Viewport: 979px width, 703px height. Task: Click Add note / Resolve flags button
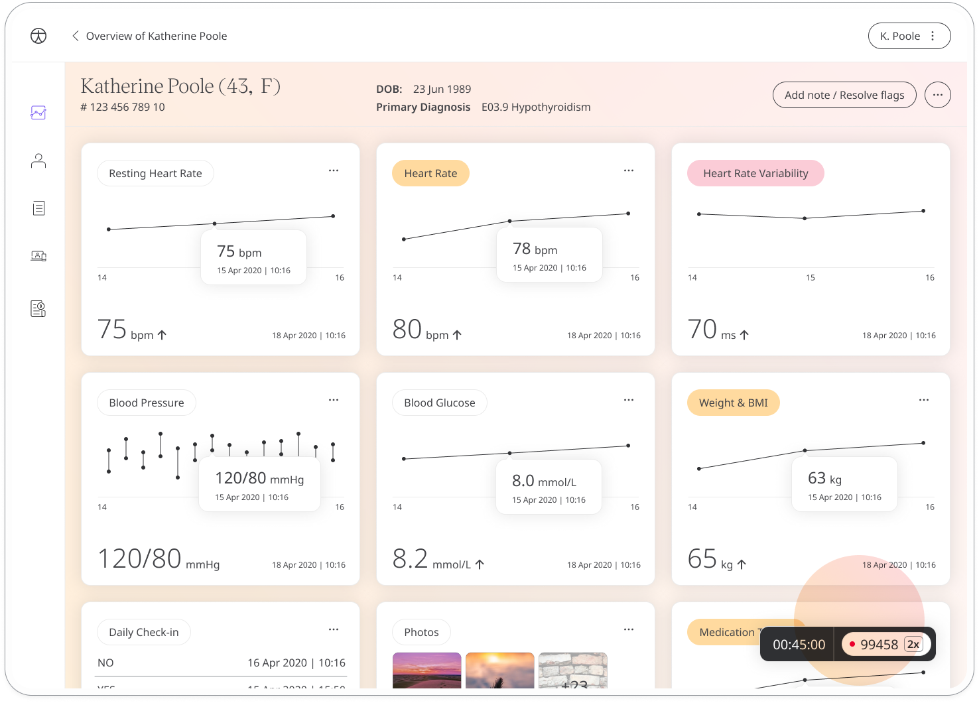coord(844,95)
